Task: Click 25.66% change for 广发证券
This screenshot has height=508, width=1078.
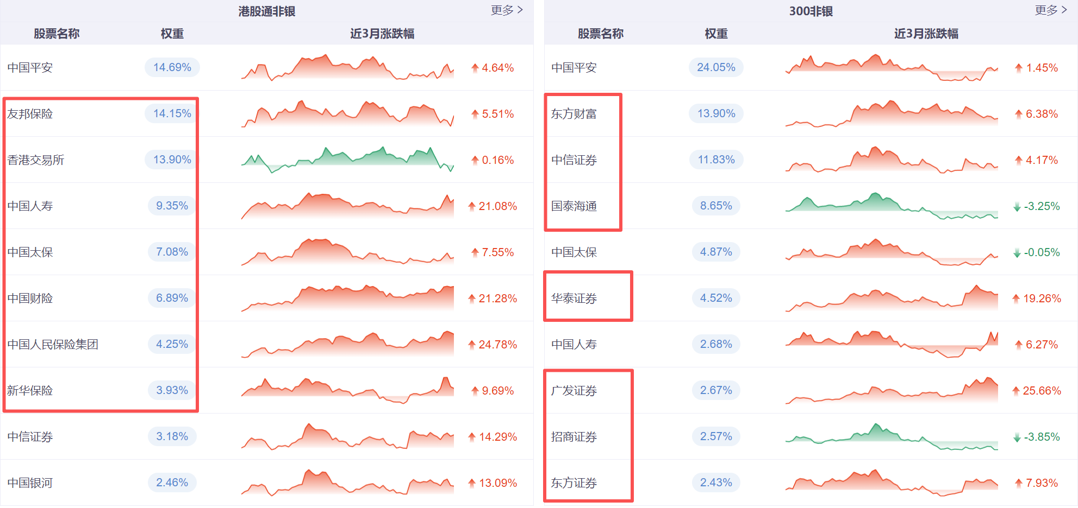Action: (x=1042, y=391)
